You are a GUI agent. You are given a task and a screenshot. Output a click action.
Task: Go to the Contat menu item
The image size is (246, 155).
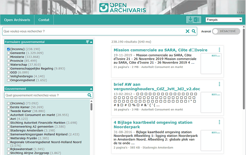[x=44, y=20]
